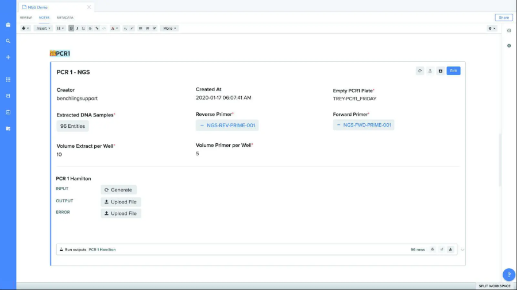The height and width of the screenshot is (290, 517).
Task: Open the text color dropdown
Action: coord(114,28)
